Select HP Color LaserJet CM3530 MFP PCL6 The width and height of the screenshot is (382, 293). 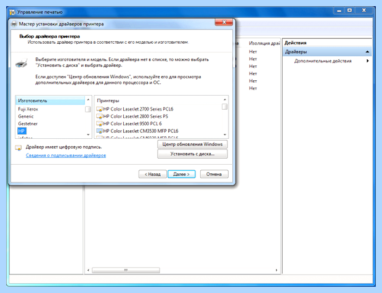point(140,131)
